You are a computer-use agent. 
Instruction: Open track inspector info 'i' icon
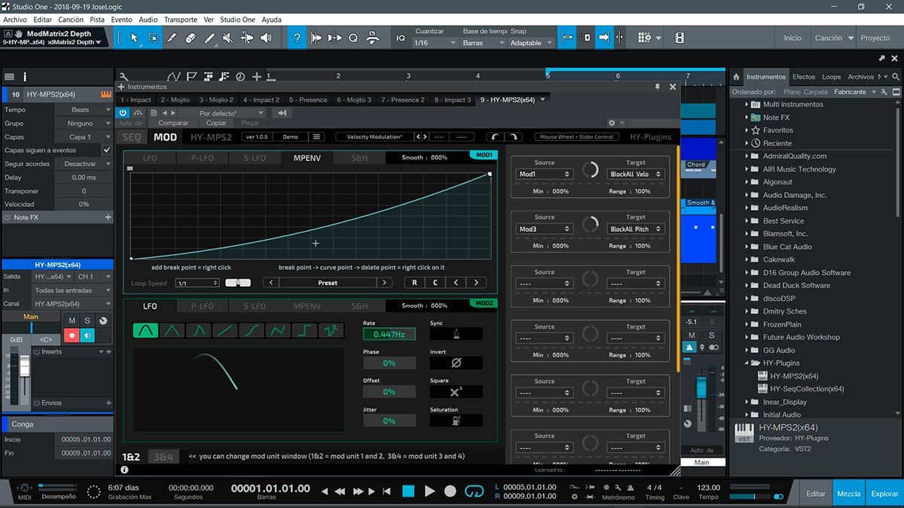coord(25,77)
